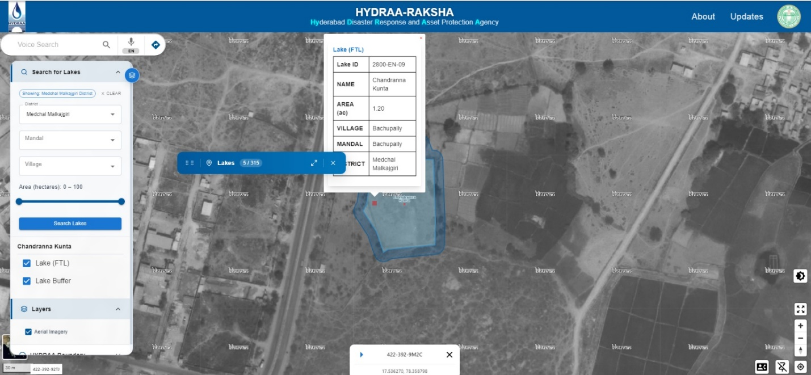
Task: Open the Mandal dropdown
Action: pyautogui.click(x=70, y=140)
